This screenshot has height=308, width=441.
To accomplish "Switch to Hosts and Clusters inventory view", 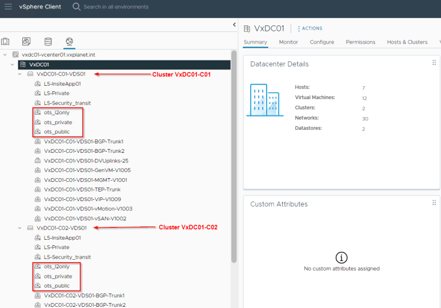I will tap(5, 42).
